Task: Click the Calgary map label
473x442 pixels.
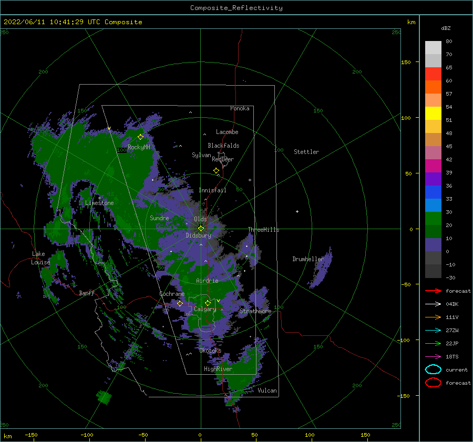Action: click(x=205, y=309)
